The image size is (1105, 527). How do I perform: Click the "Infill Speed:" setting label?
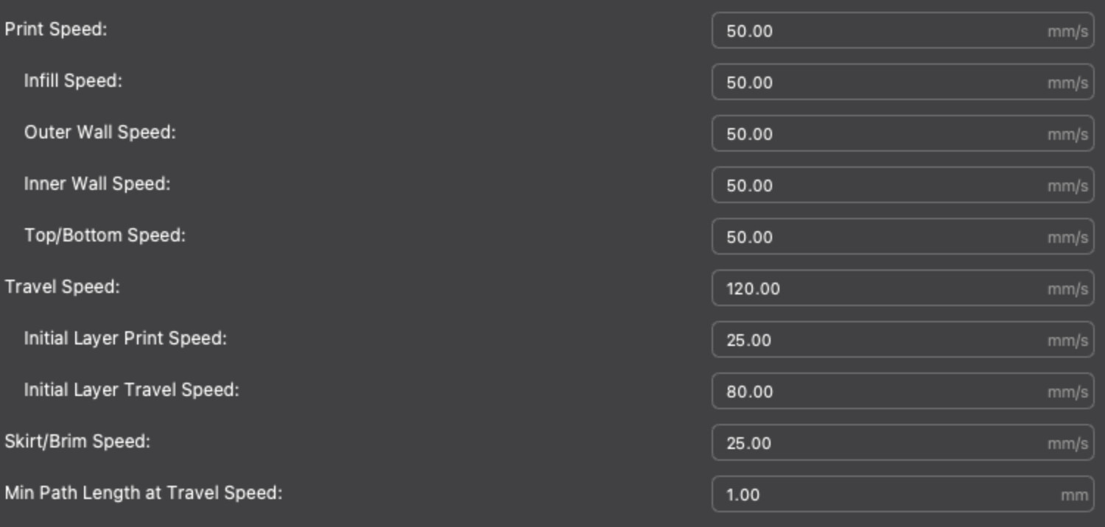pyautogui.click(x=73, y=81)
